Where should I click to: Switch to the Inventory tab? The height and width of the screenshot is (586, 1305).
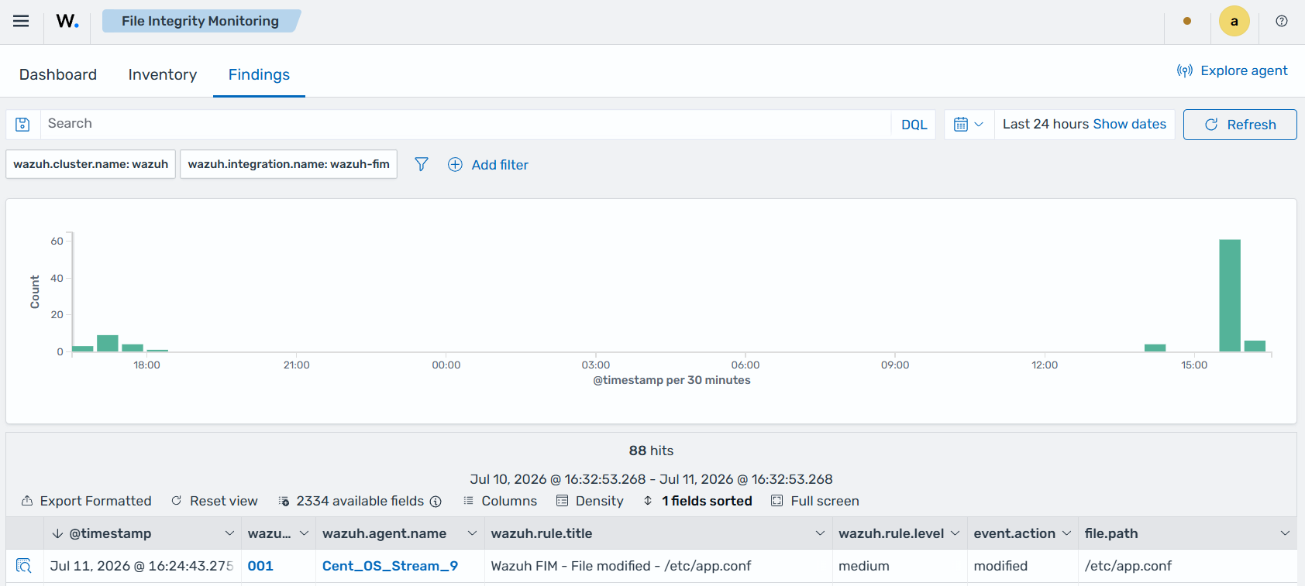pos(163,74)
